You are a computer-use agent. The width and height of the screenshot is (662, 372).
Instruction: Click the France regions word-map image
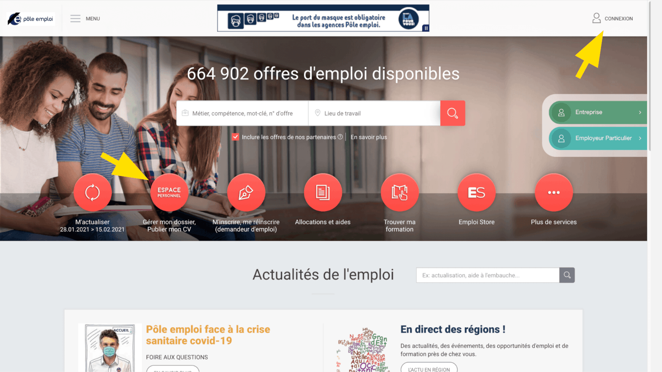(x=362, y=349)
